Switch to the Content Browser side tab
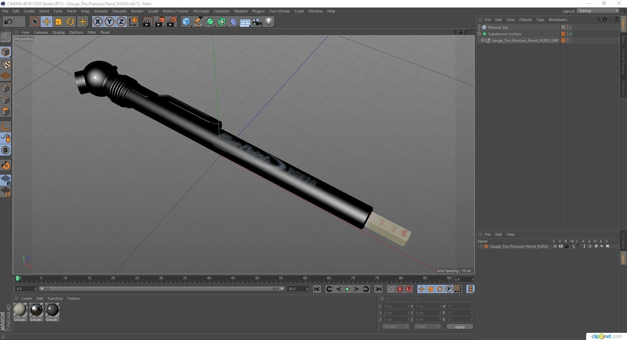The height and width of the screenshot is (340, 627). pos(623,61)
